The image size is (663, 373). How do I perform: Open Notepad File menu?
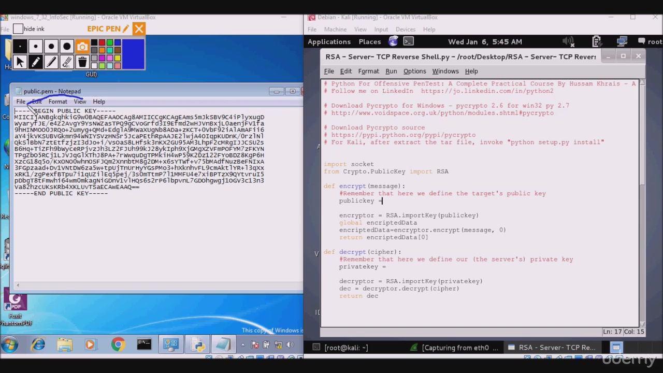click(x=21, y=102)
